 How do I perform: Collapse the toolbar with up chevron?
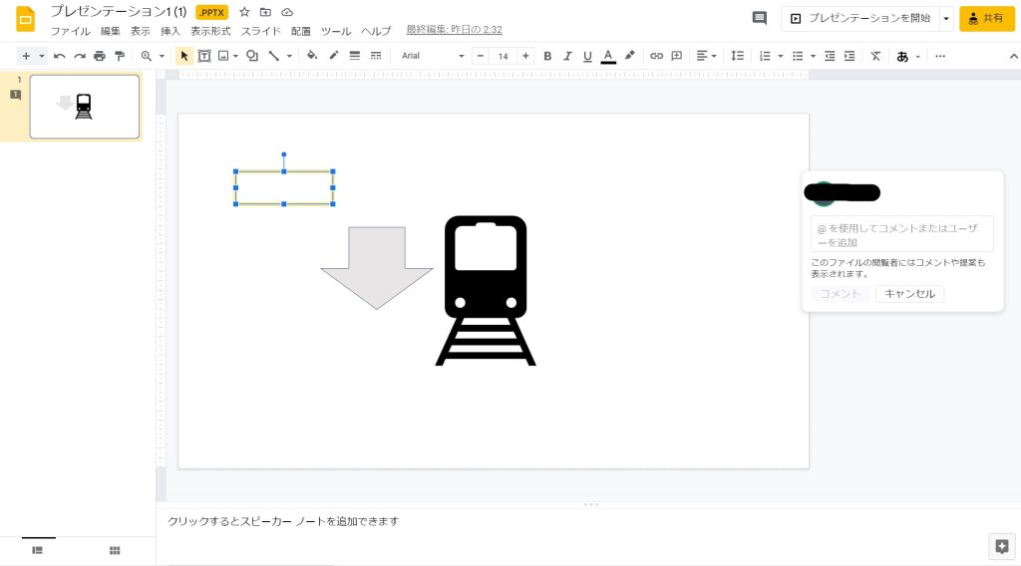1014,57
